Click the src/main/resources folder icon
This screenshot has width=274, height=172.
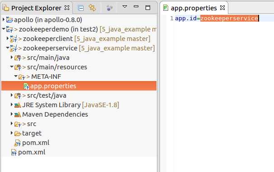(18, 67)
